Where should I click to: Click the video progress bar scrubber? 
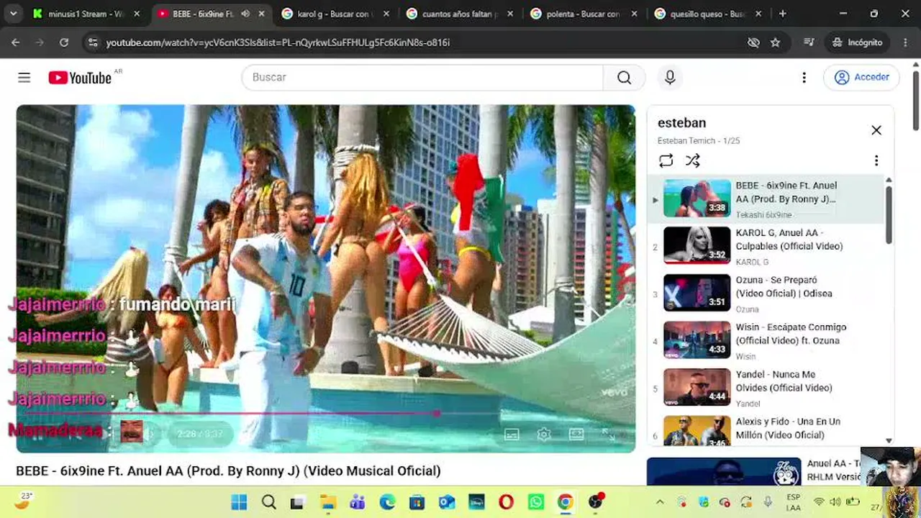(x=437, y=413)
